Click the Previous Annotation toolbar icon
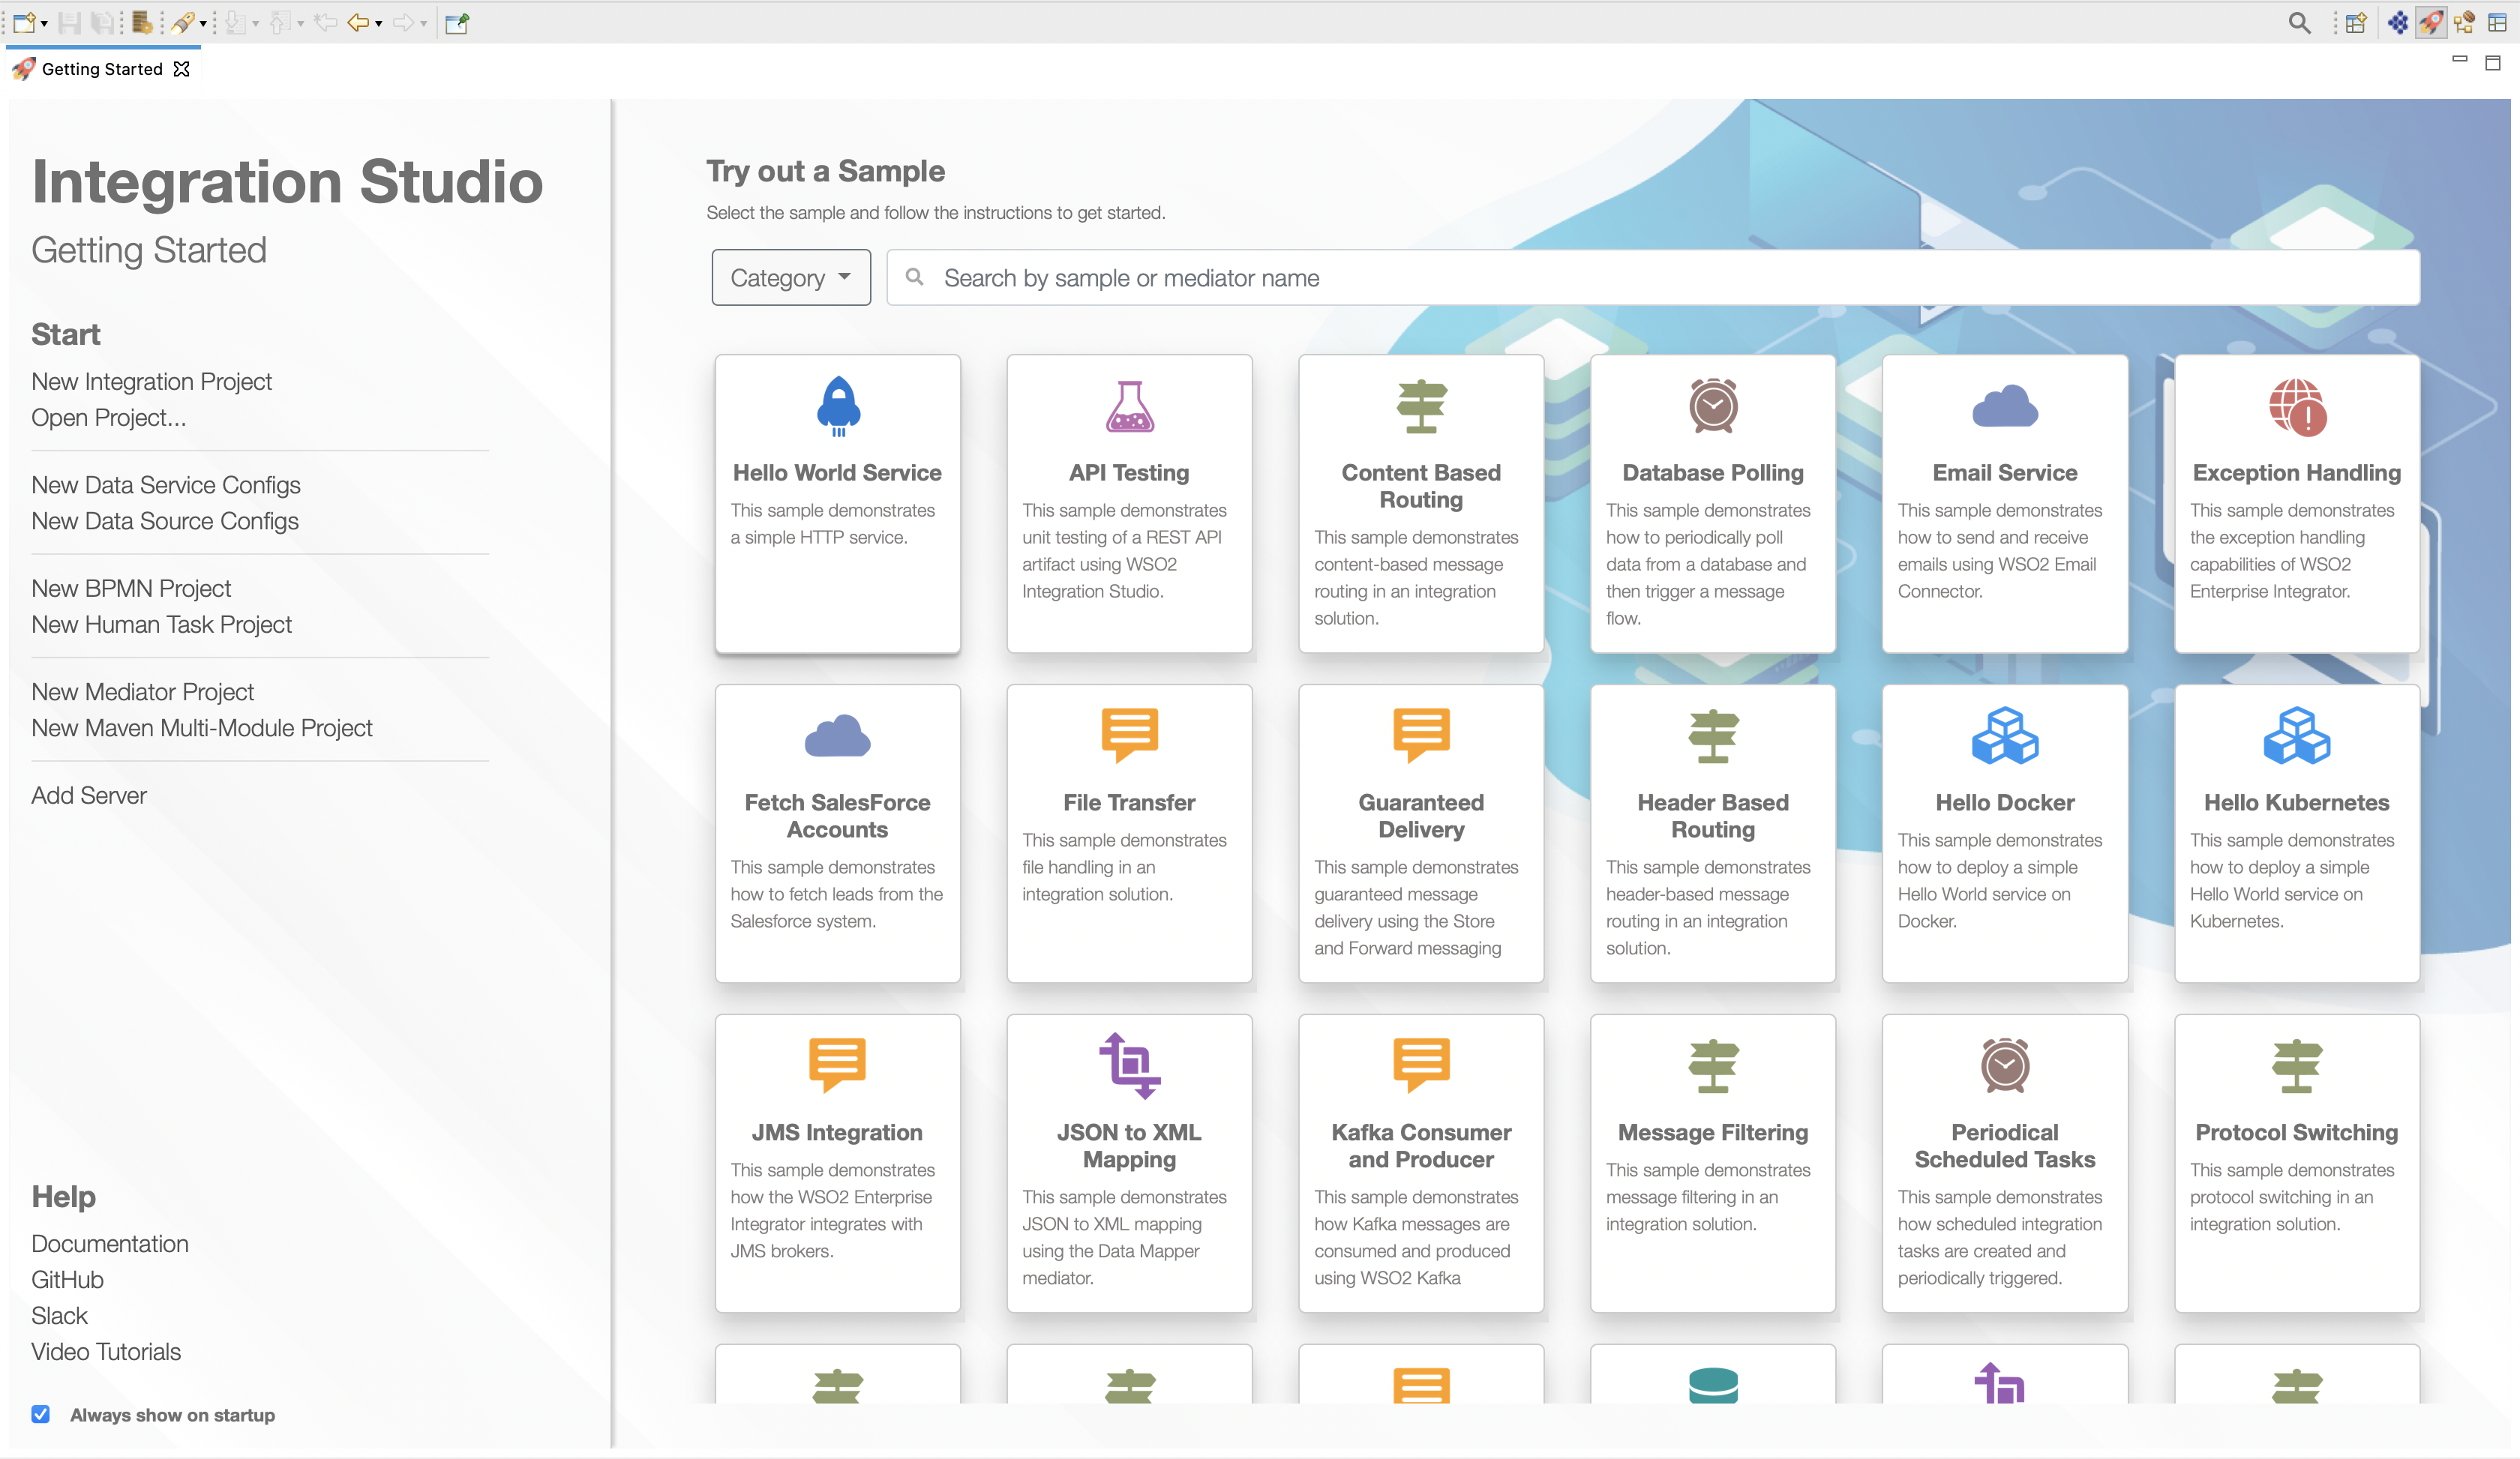The width and height of the screenshot is (2520, 1459). tap(280, 22)
